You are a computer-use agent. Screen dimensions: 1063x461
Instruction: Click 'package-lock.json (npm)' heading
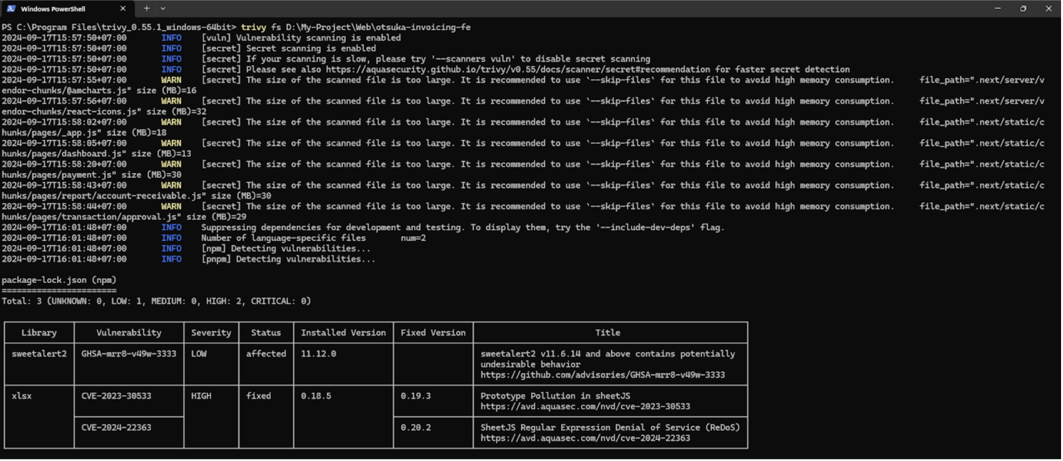point(59,280)
